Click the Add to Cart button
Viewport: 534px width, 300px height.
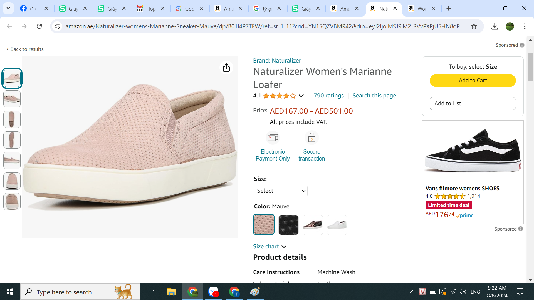click(473, 80)
